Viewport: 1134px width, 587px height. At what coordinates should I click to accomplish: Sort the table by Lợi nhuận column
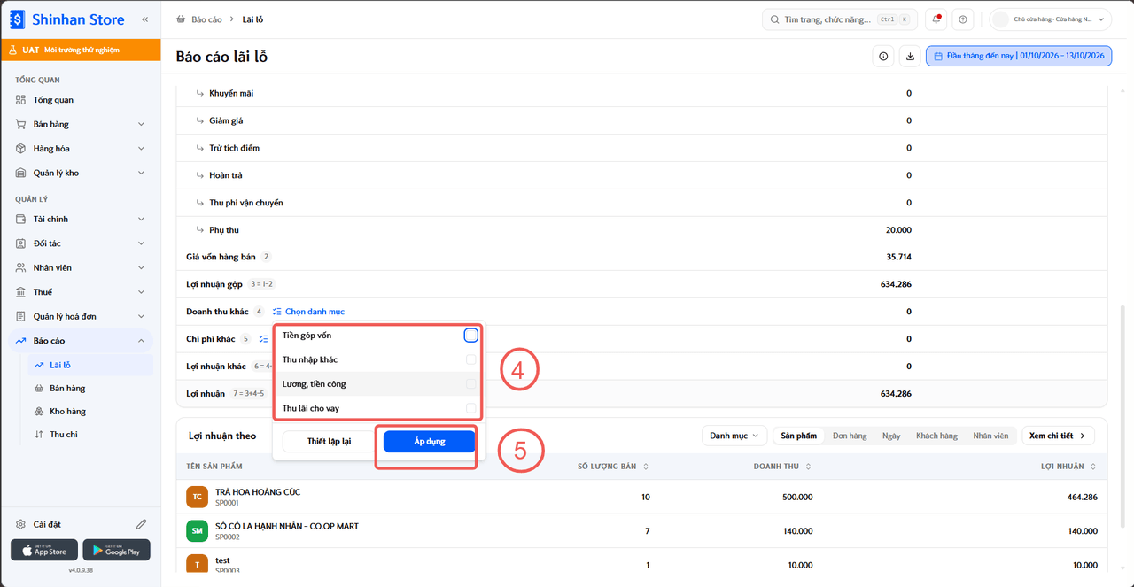(1068, 467)
